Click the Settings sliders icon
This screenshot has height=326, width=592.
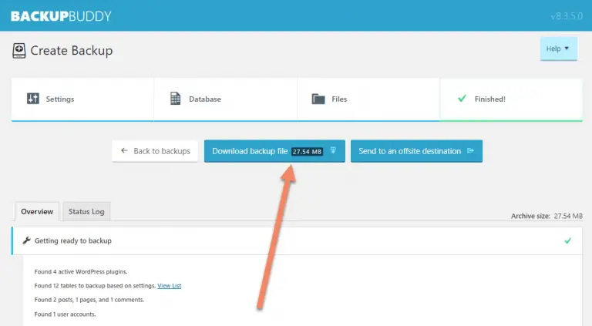[x=33, y=99]
